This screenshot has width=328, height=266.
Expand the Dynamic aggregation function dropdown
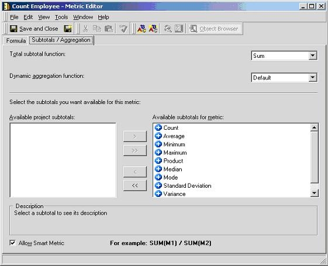coord(313,78)
